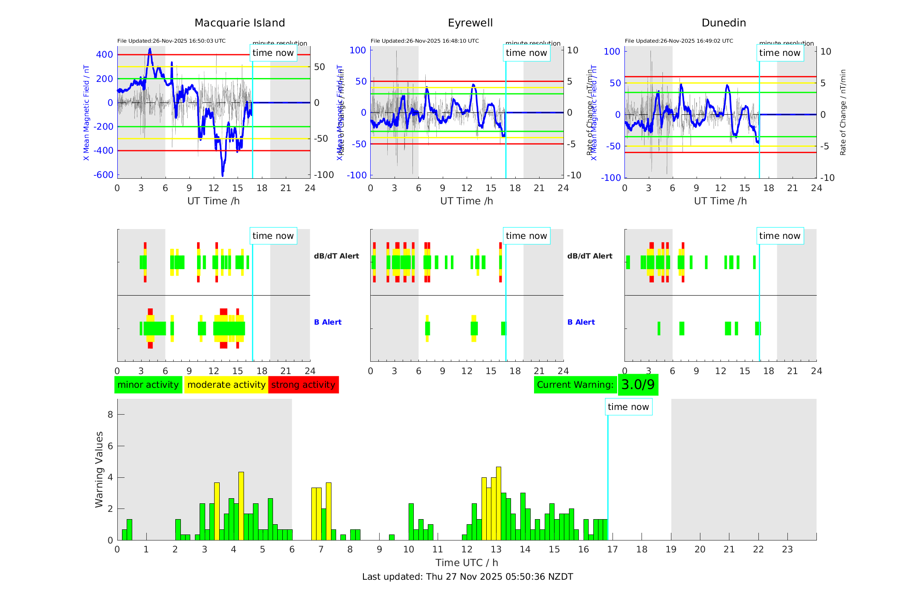Click the Current Warning label
This screenshot has height=613, width=903.
pos(575,385)
